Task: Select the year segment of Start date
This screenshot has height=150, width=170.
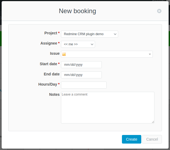Action: (79, 65)
